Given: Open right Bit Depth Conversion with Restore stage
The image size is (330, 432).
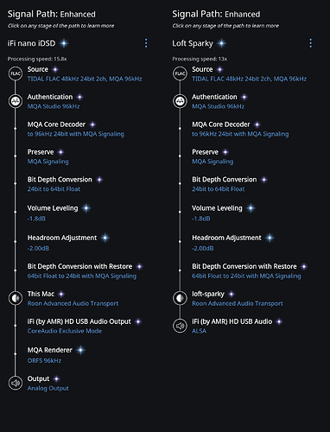Looking at the screenshot, I should point(250,271).
